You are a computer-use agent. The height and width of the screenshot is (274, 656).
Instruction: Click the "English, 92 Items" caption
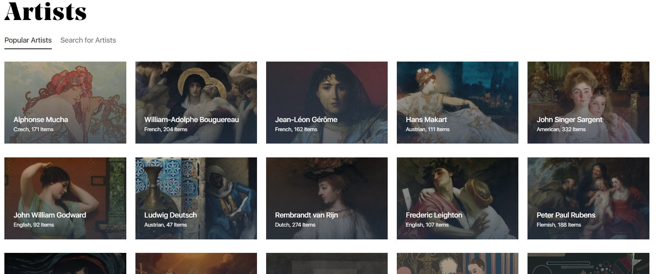[34, 225]
